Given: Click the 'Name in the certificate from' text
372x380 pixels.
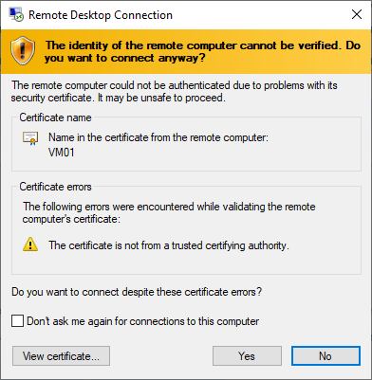Looking at the screenshot, I should click(x=158, y=137).
